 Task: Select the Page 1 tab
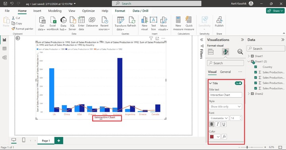tap(46, 141)
